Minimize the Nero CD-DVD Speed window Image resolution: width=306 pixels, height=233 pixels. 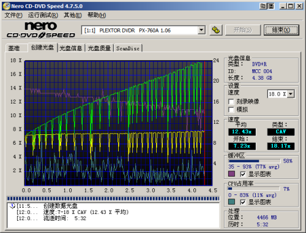coord(283,6)
